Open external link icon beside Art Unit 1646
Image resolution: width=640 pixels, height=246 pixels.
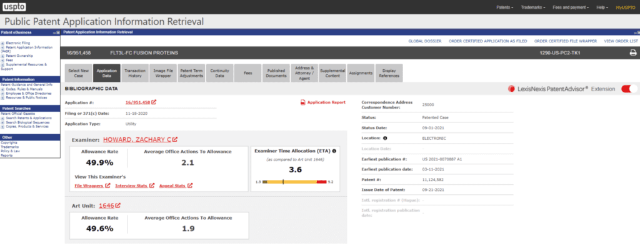tap(118, 205)
